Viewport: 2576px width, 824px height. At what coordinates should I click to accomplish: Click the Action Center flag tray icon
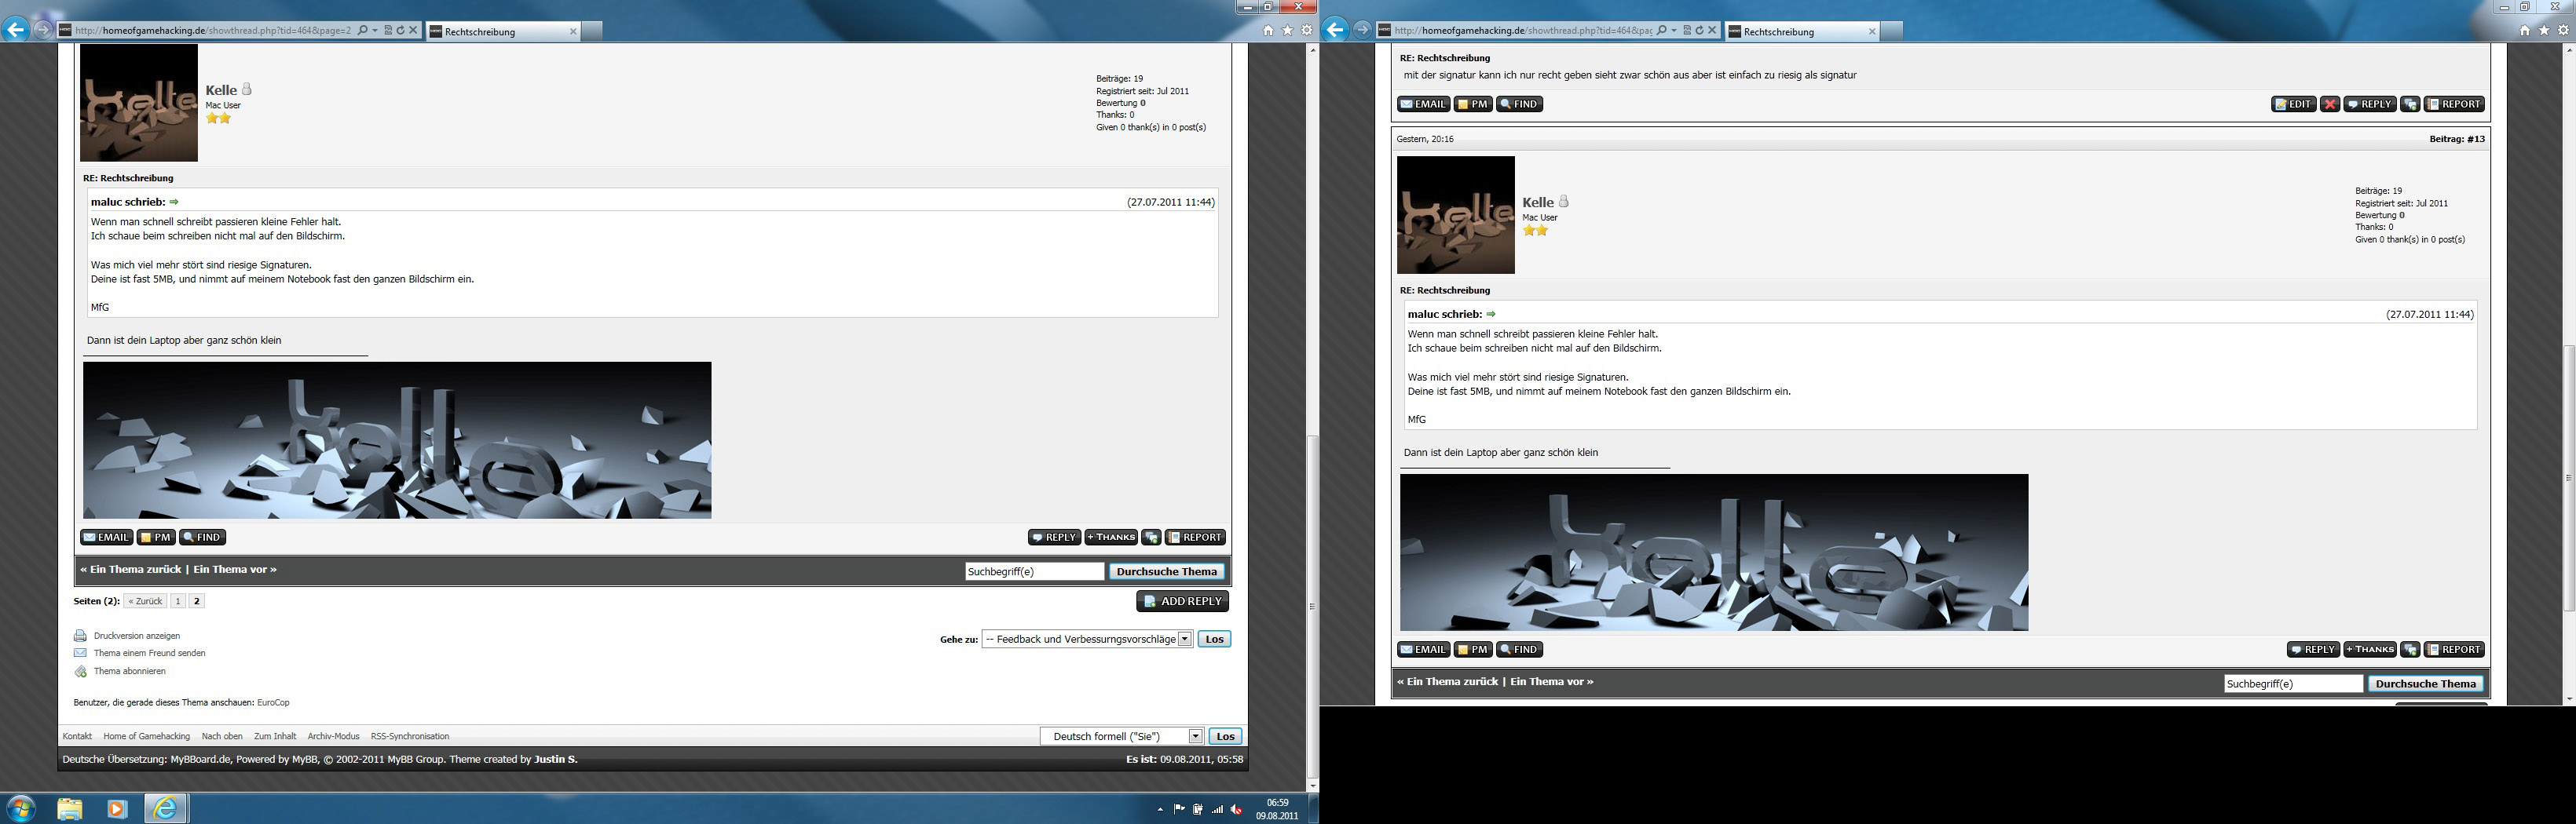[x=1179, y=809]
